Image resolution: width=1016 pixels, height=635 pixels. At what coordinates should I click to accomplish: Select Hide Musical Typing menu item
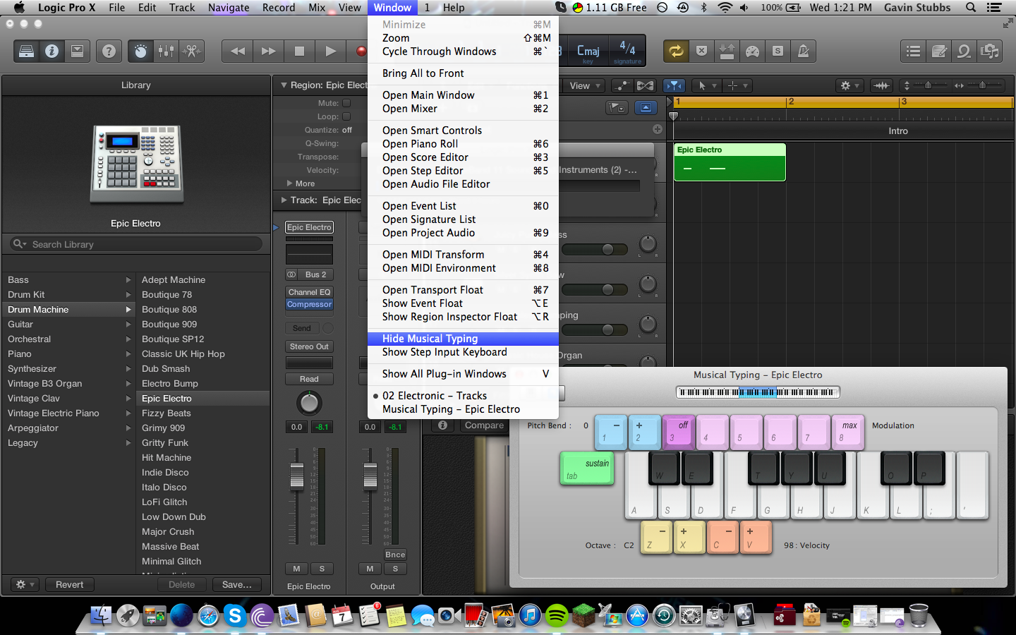point(463,339)
